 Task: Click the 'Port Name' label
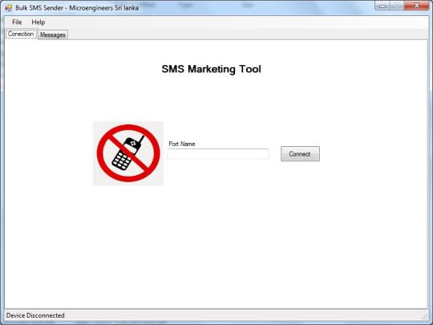point(182,144)
